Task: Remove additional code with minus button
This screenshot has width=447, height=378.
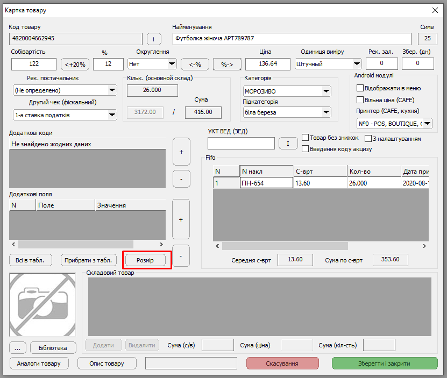Action: (181, 179)
